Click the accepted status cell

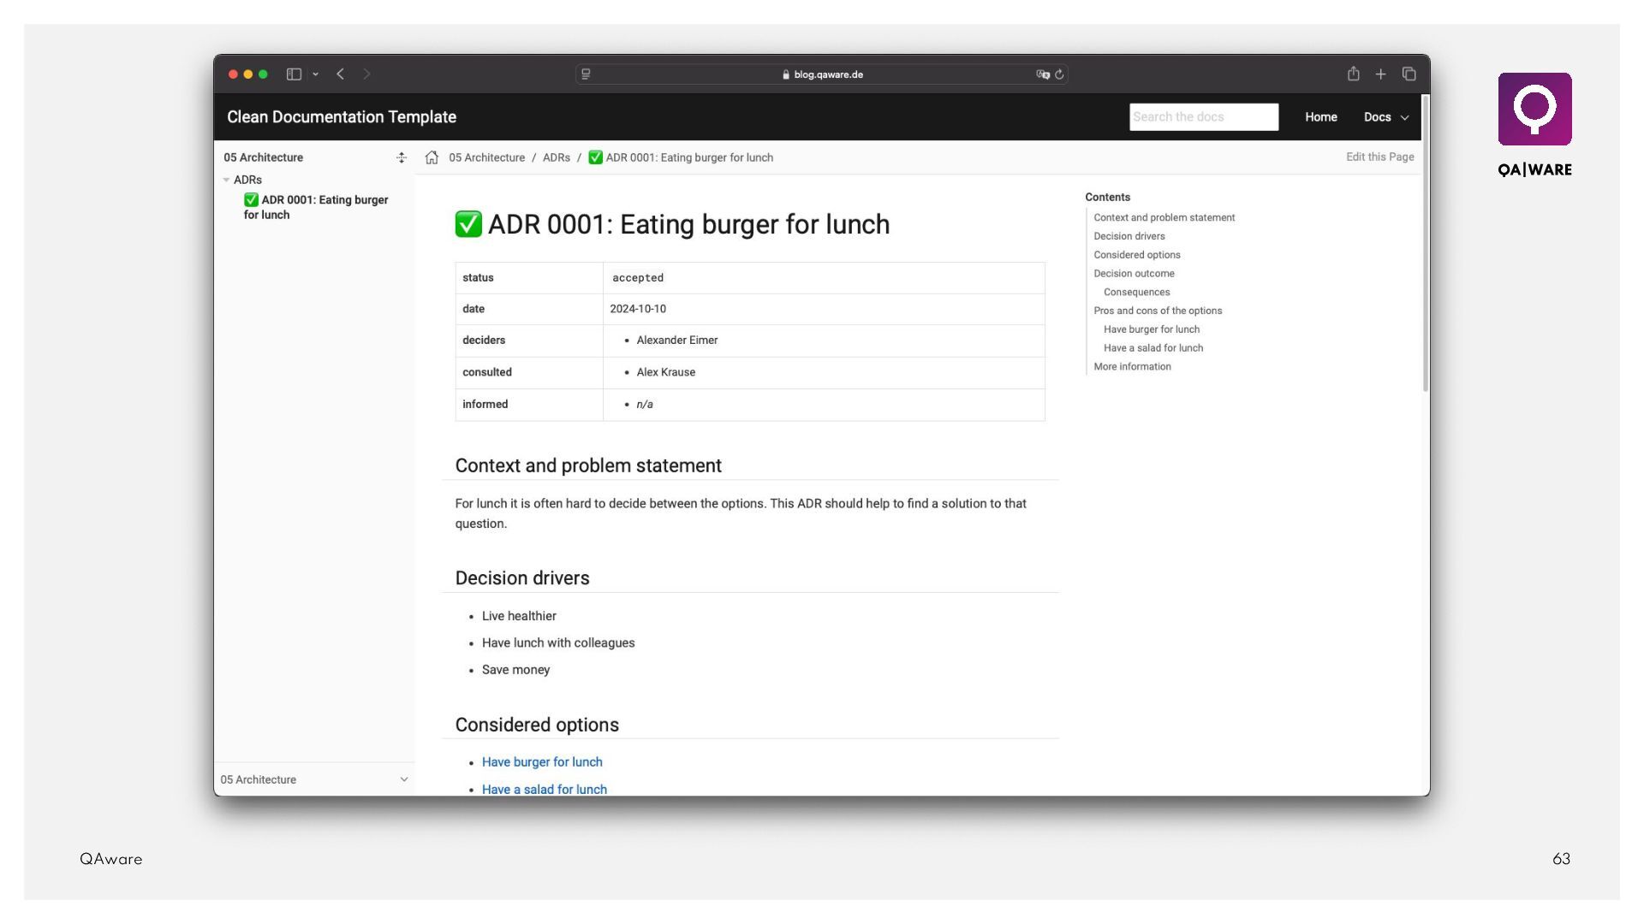click(824, 278)
